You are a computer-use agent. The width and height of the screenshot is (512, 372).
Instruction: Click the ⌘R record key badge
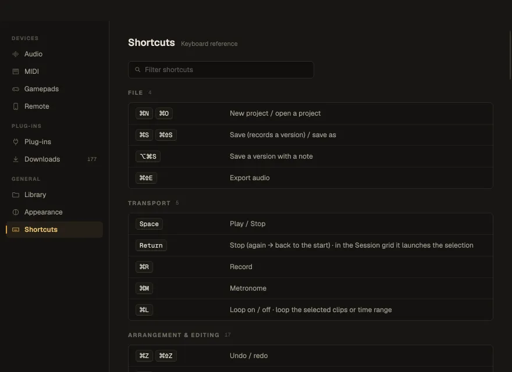pos(144,267)
